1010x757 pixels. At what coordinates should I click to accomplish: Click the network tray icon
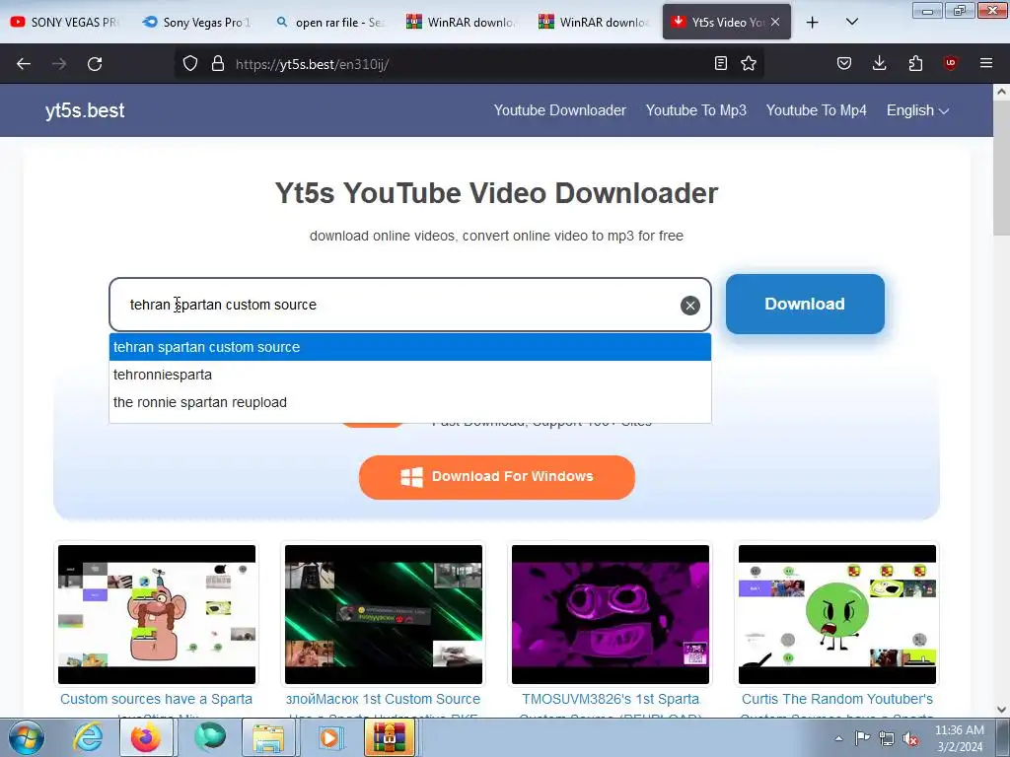[887, 738]
